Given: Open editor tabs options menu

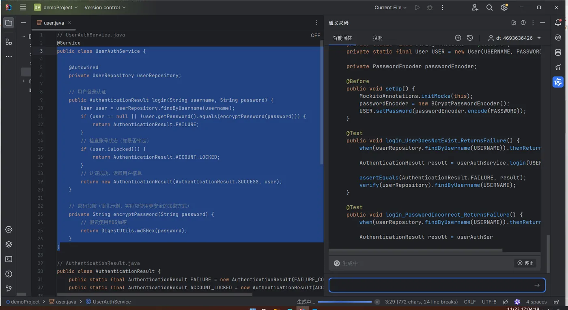Looking at the screenshot, I should tap(317, 23).
